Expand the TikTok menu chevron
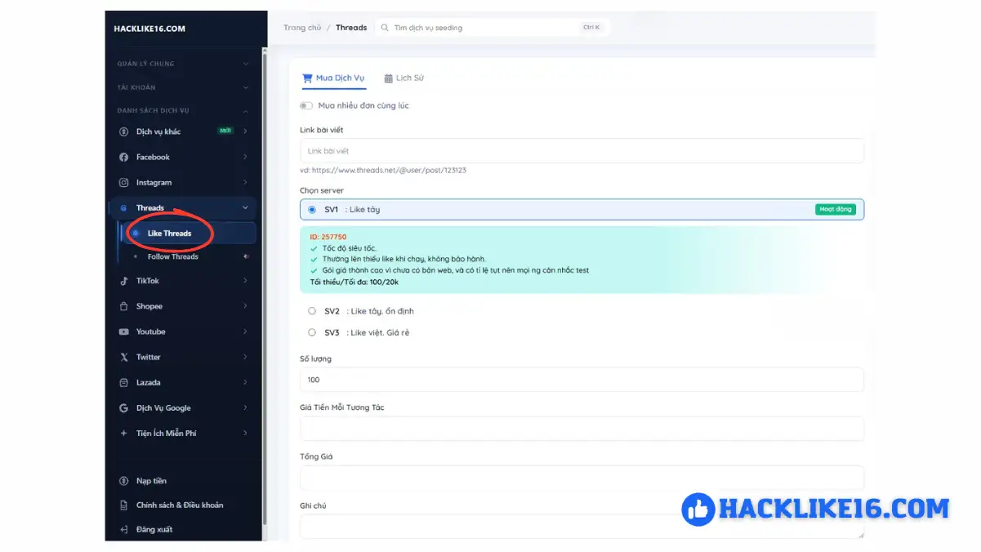981x552 pixels. click(x=245, y=281)
